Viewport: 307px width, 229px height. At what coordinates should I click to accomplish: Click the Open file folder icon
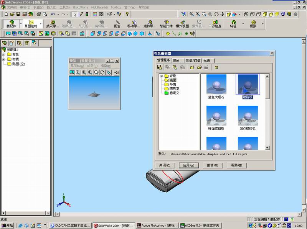[x=12, y=14]
